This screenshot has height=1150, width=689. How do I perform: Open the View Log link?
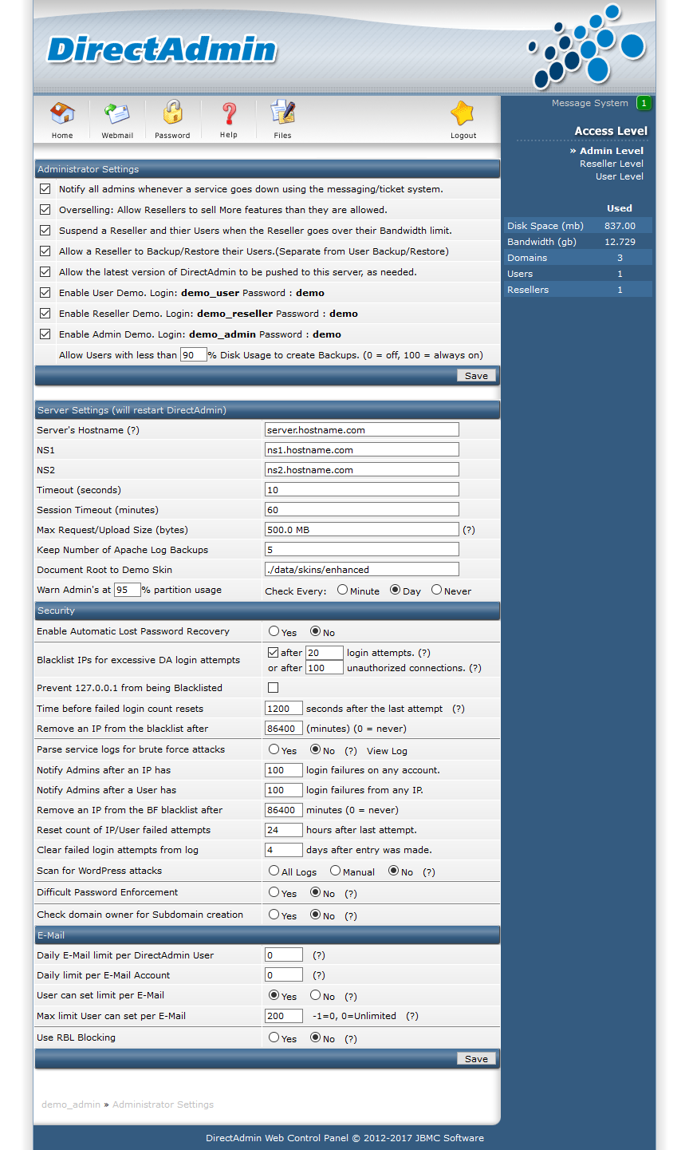[x=387, y=751]
